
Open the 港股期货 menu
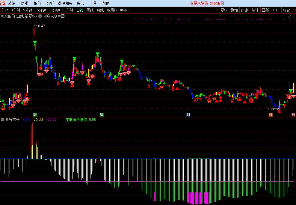pyautogui.click(x=65, y=3)
